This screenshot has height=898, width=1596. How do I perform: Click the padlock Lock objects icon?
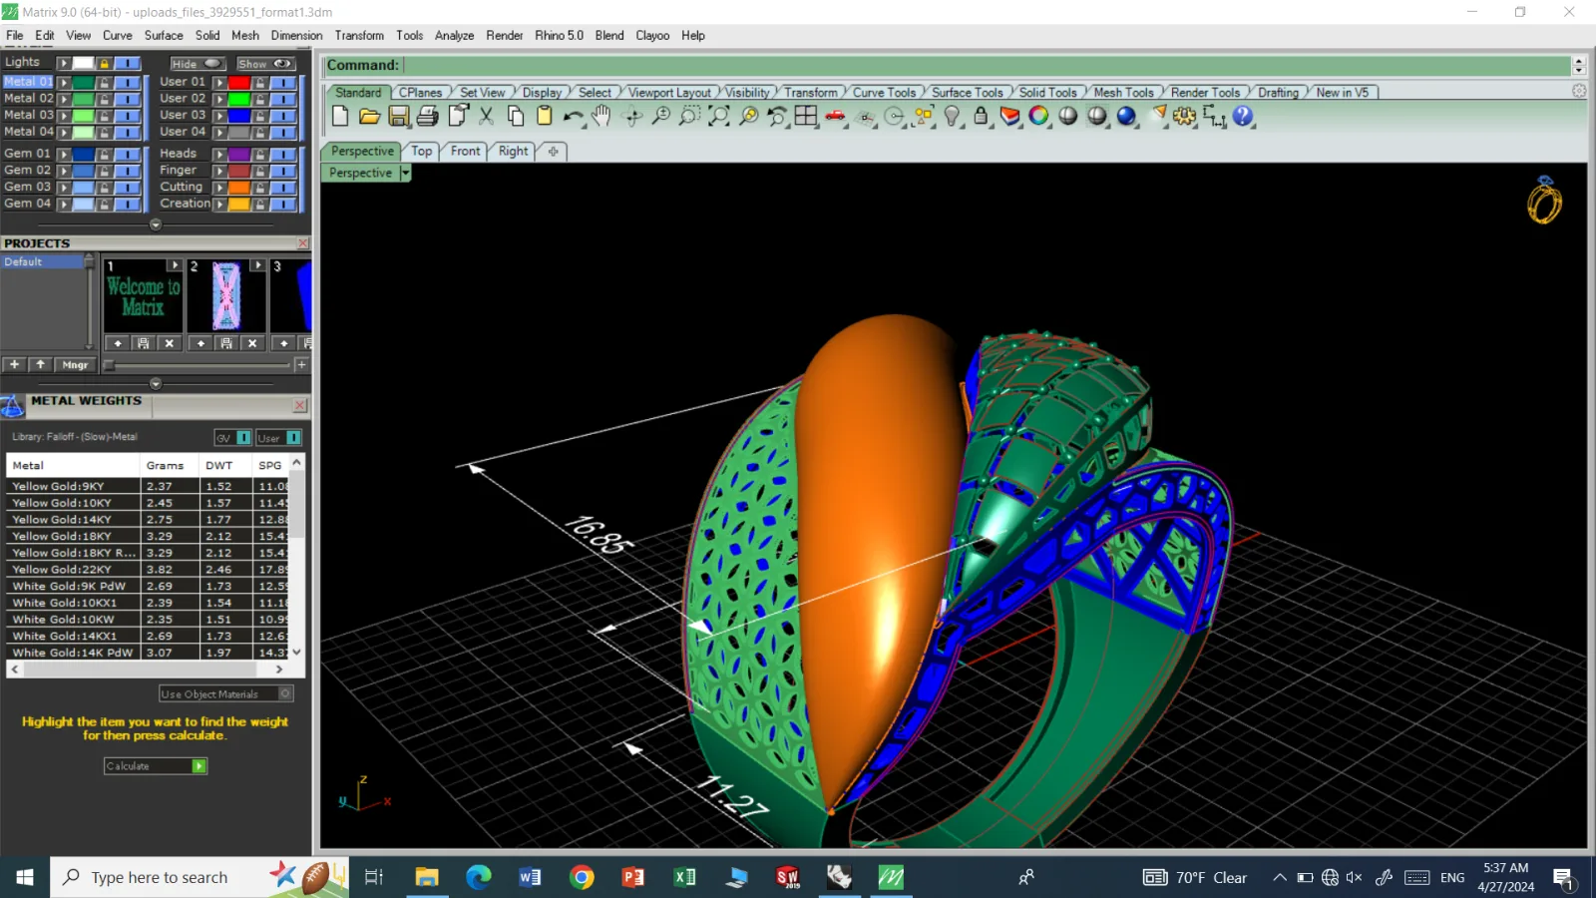[981, 116]
